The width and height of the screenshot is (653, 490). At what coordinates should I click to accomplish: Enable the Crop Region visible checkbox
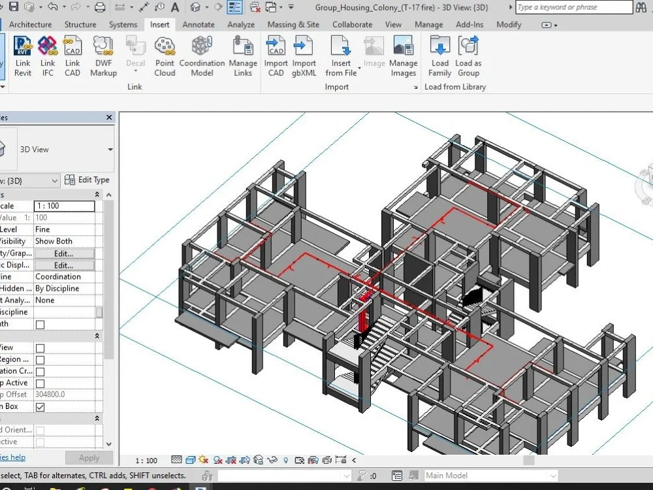pos(40,360)
